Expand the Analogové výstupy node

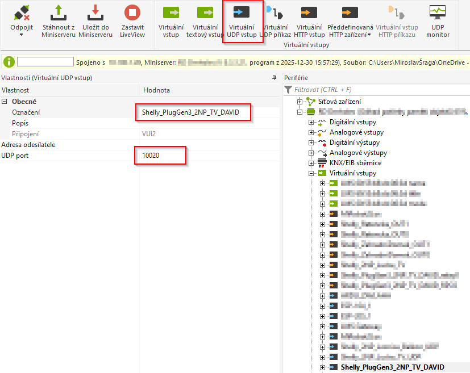311,153
